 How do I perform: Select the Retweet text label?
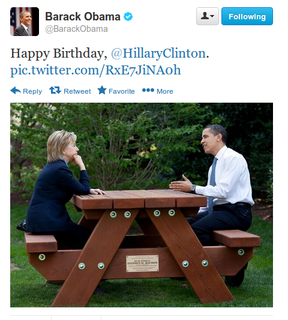point(77,91)
